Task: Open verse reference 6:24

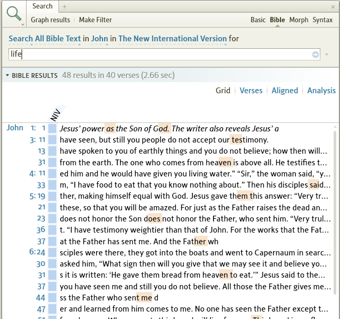Action: point(37,252)
